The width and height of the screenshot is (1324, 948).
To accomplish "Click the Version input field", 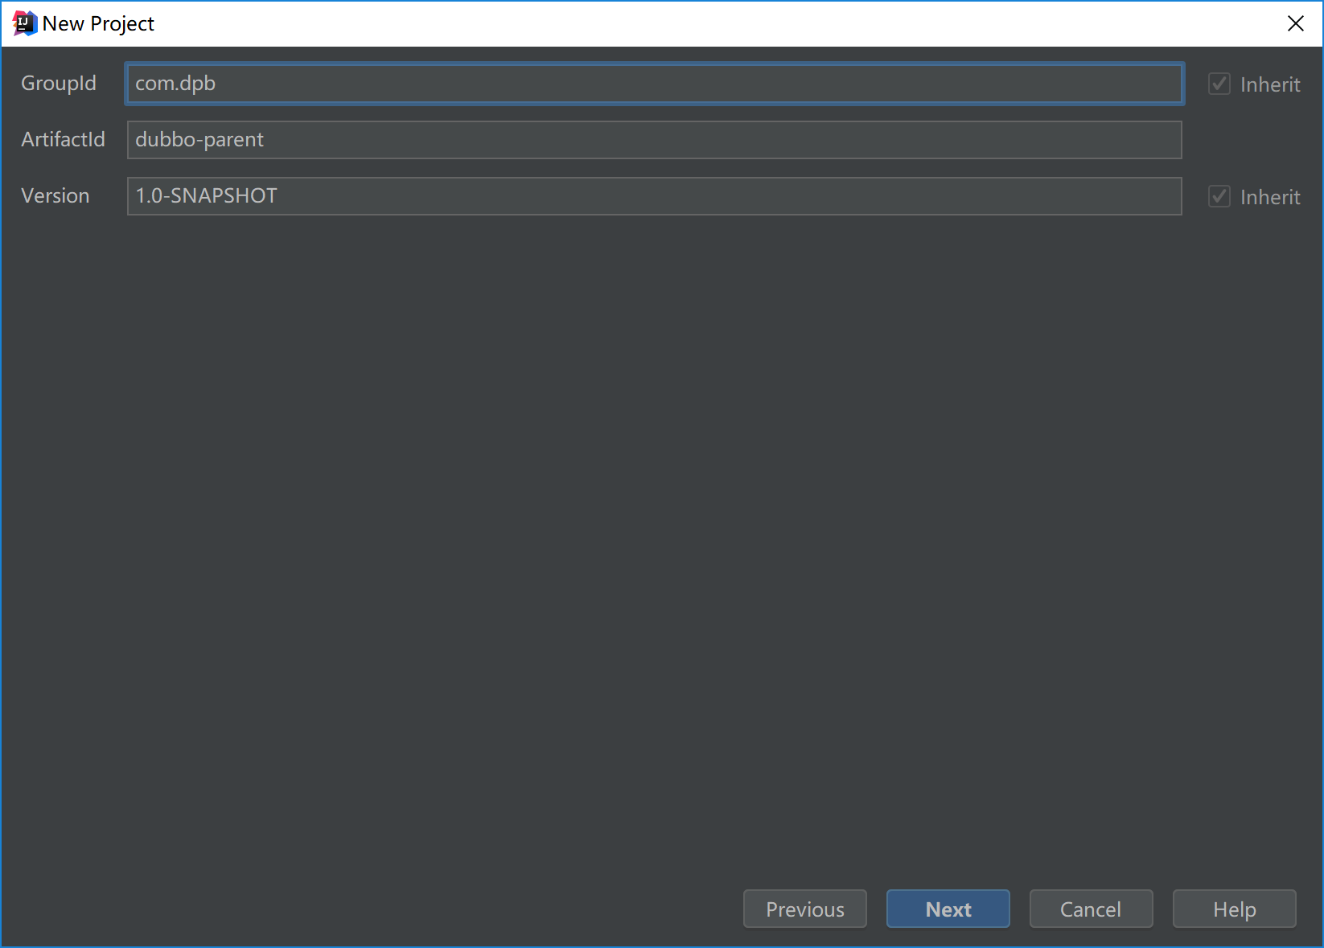I will (654, 196).
